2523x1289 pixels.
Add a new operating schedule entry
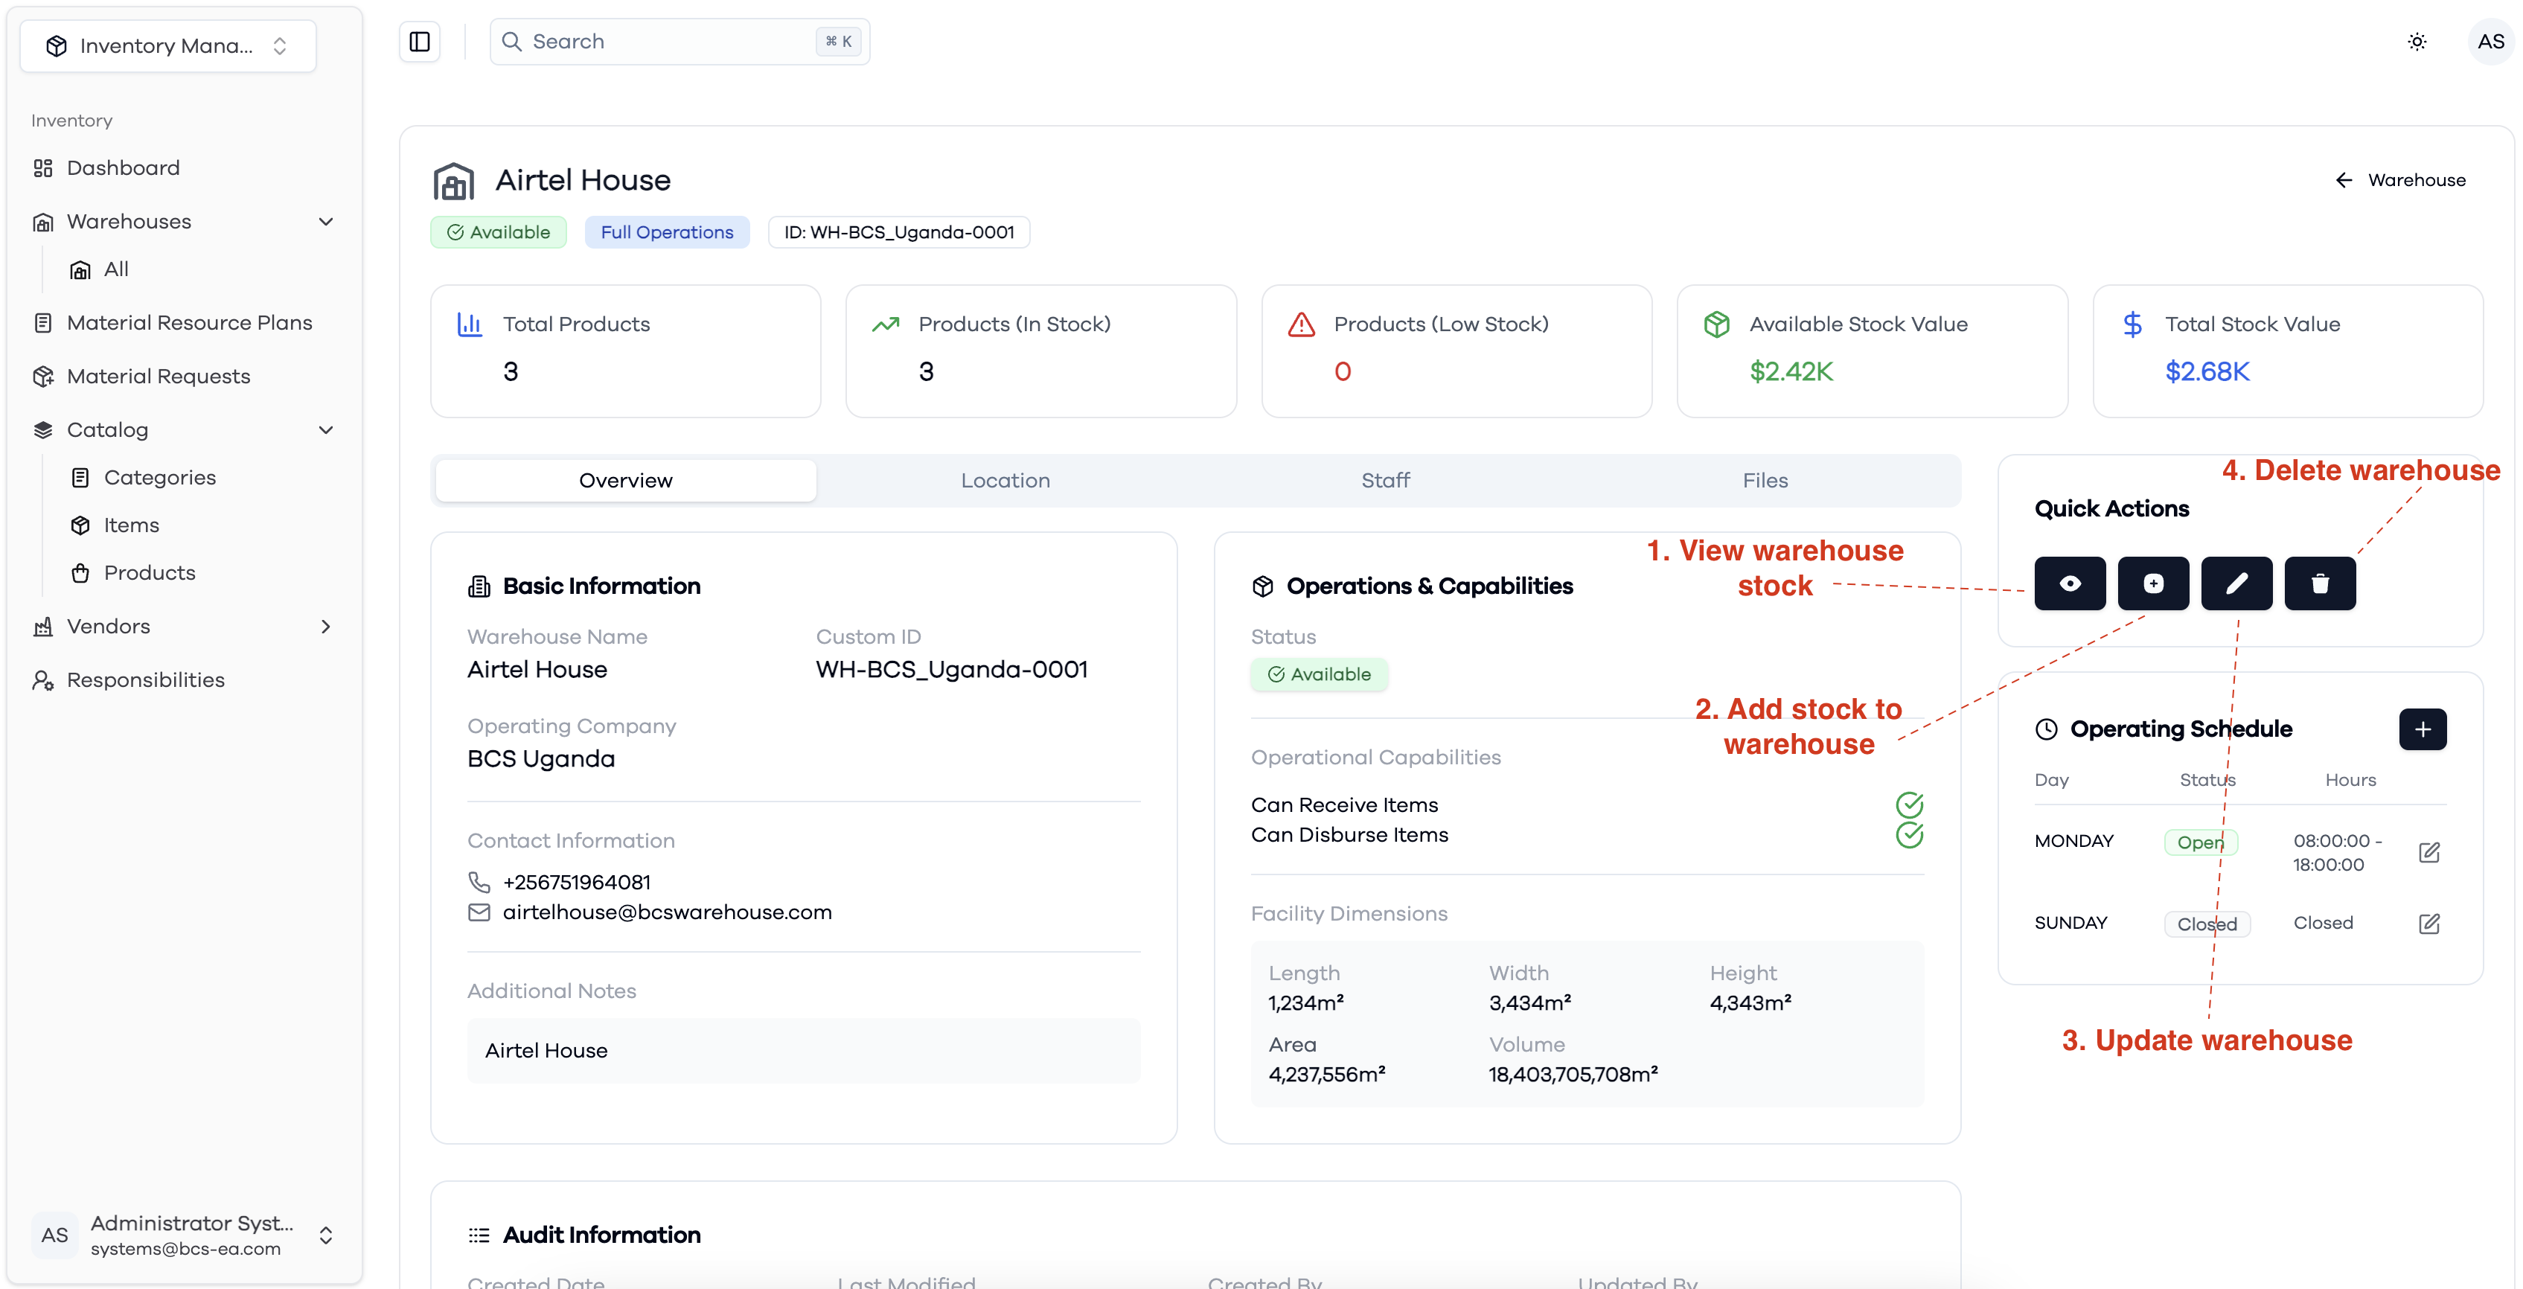pyautogui.click(x=2422, y=730)
